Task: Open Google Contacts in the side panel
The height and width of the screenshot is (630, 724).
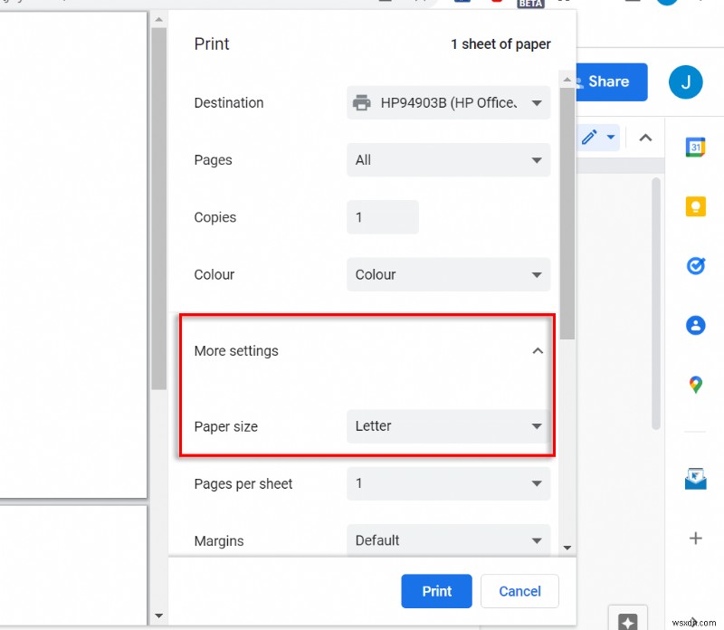Action: [694, 324]
